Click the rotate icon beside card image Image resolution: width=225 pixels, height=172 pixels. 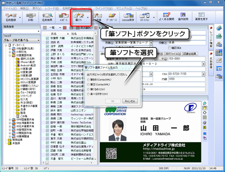(x=205, y=113)
